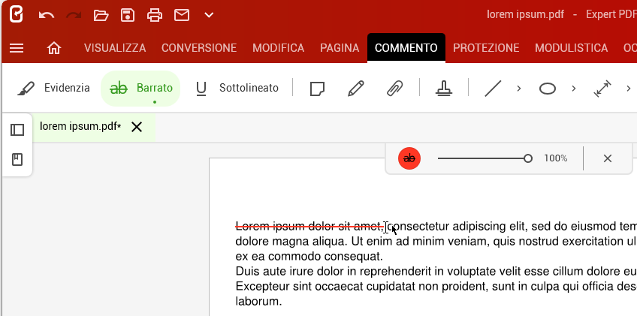Select the Evidenzia highlight tool

click(x=53, y=88)
